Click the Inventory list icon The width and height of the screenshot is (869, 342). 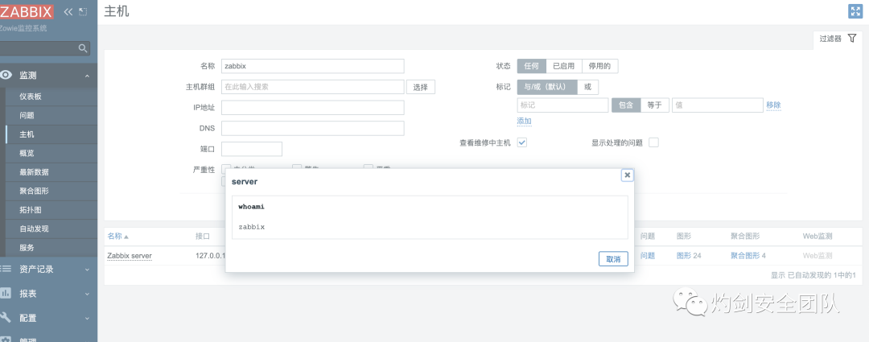(6, 269)
